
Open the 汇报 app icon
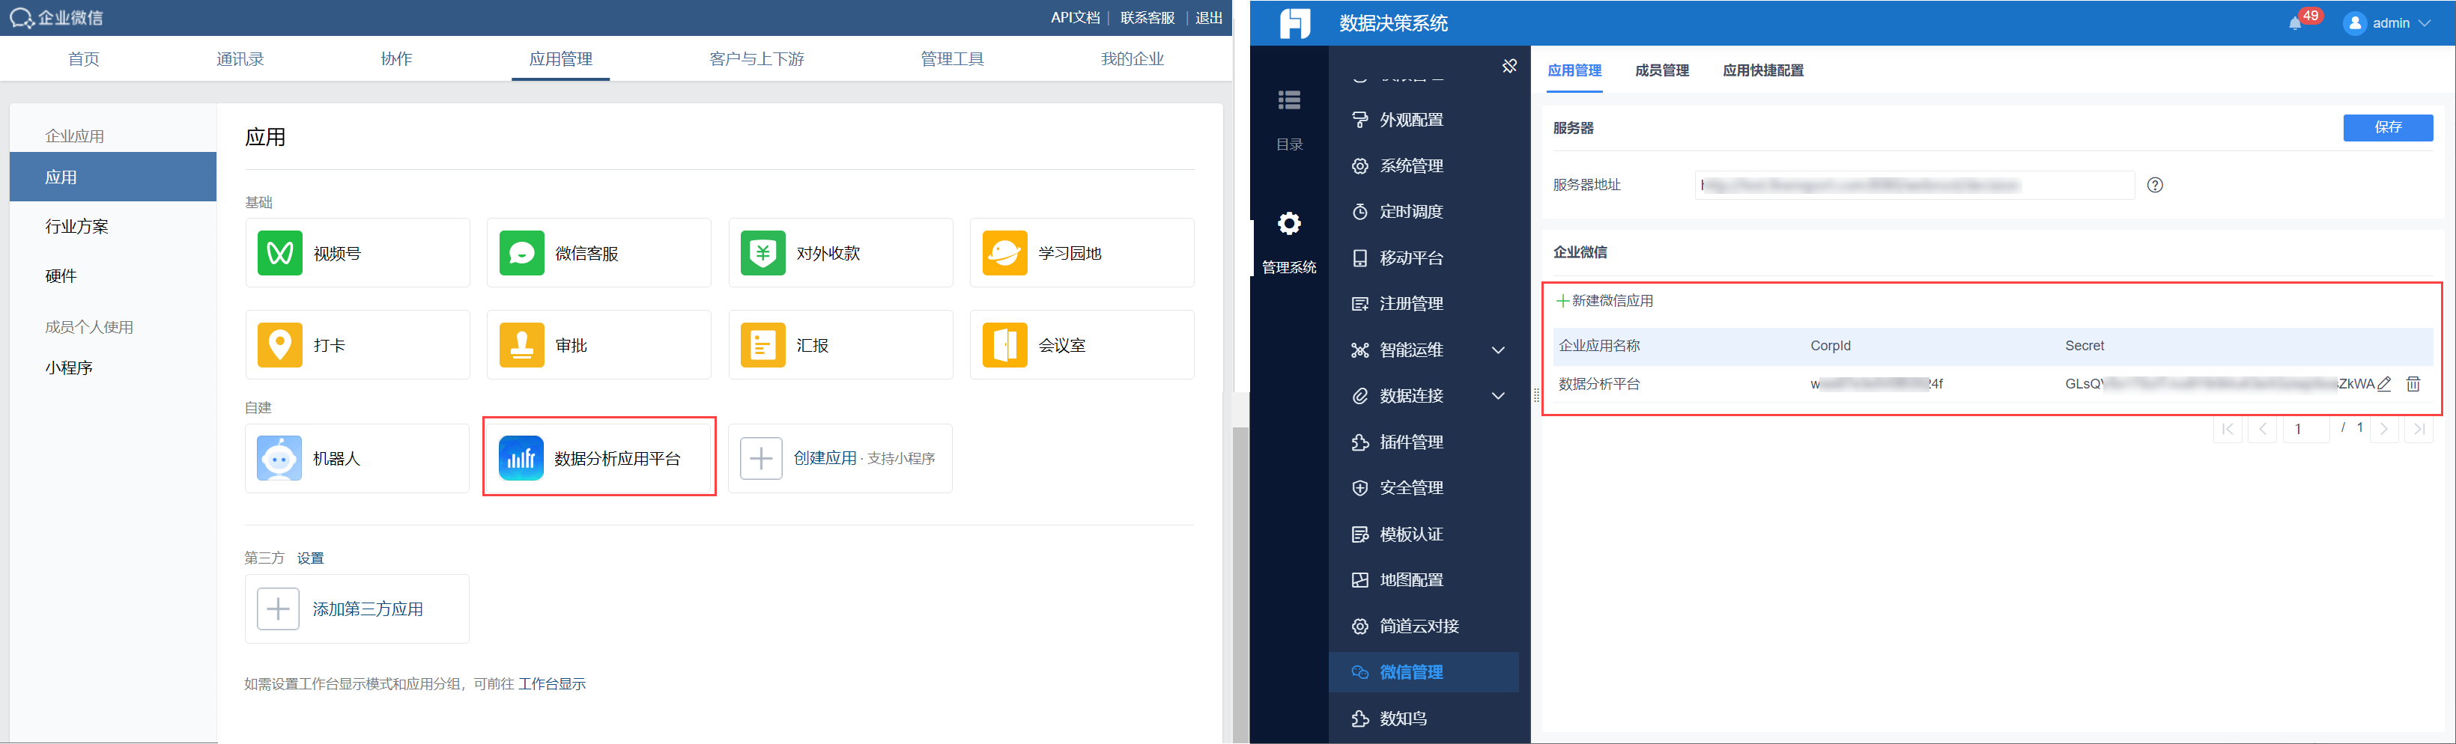[x=762, y=345]
